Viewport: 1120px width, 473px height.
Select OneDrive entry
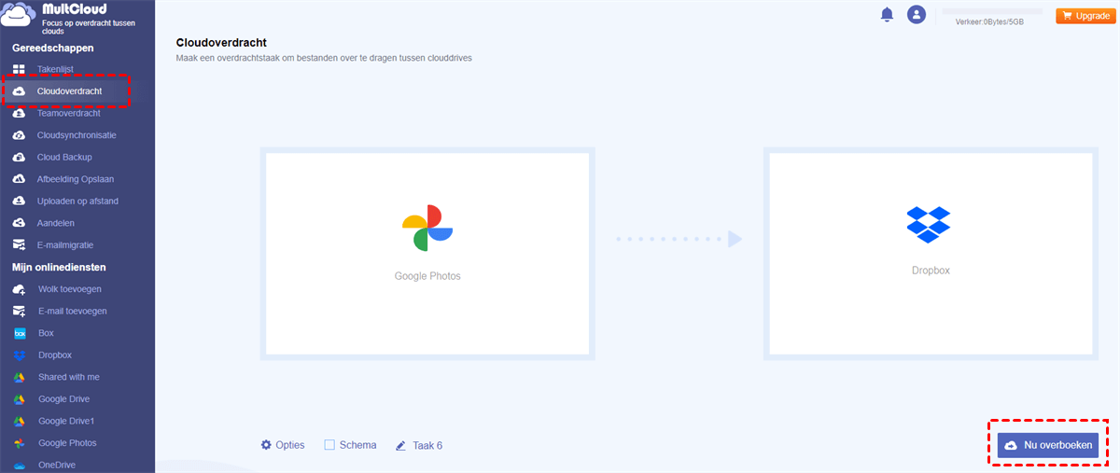pos(57,465)
